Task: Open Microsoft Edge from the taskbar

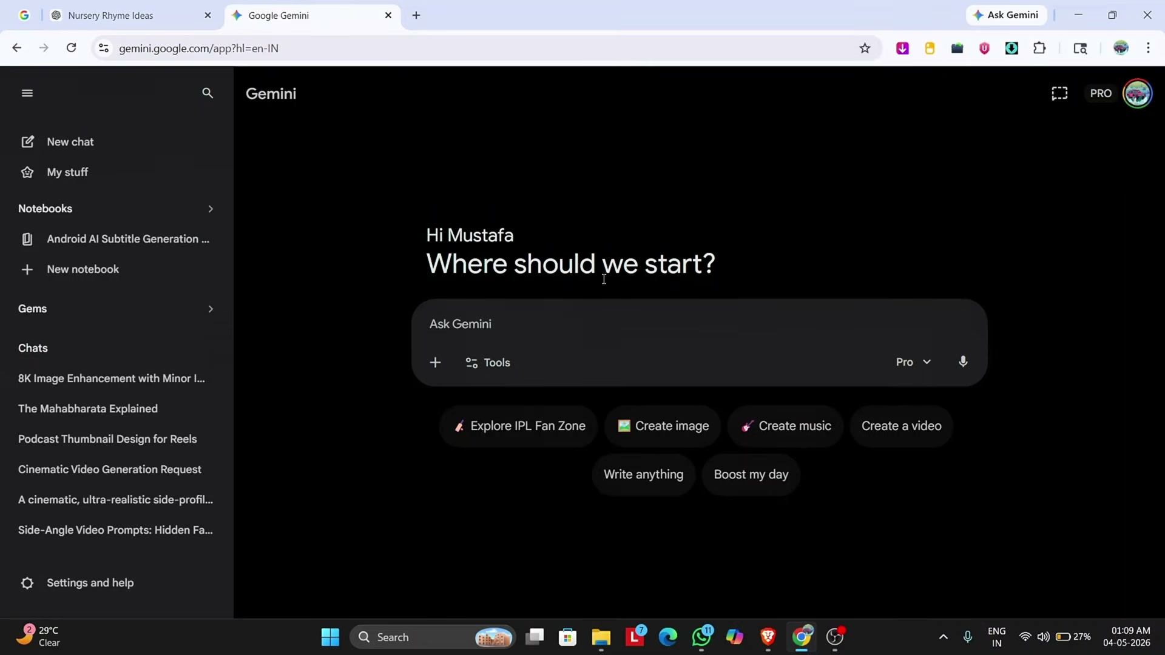Action: click(x=667, y=637)
